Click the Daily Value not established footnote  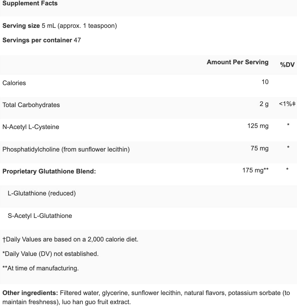click(x=50, y=254)
